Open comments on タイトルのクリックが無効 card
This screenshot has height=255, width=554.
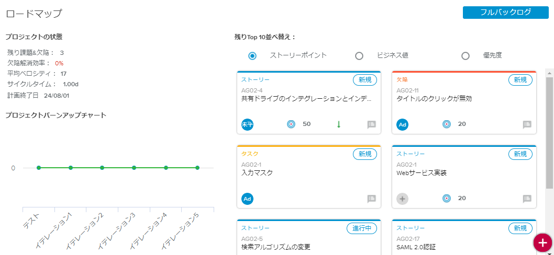(x=527, y=124)
